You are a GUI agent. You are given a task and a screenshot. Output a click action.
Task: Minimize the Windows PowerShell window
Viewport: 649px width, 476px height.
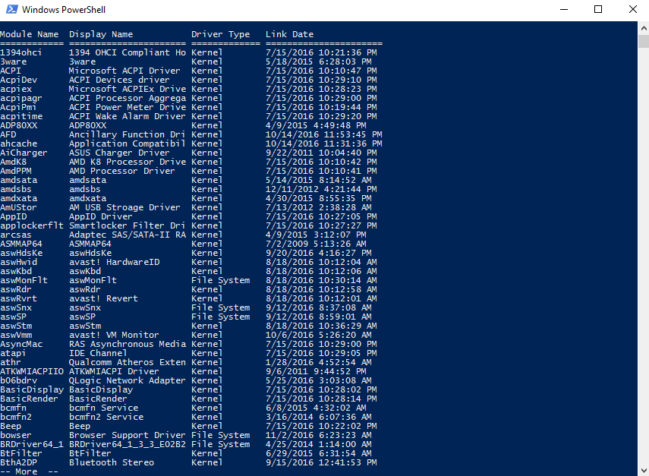pyautogui.click(x=564, y=10)
